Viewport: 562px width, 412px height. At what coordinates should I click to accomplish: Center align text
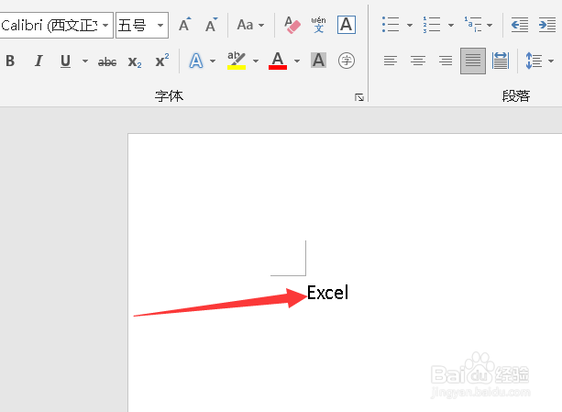pyautogui.click(x=418, y=61)
